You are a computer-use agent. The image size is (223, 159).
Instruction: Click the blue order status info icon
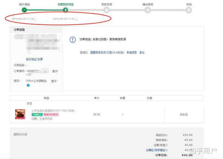point(72,40)
